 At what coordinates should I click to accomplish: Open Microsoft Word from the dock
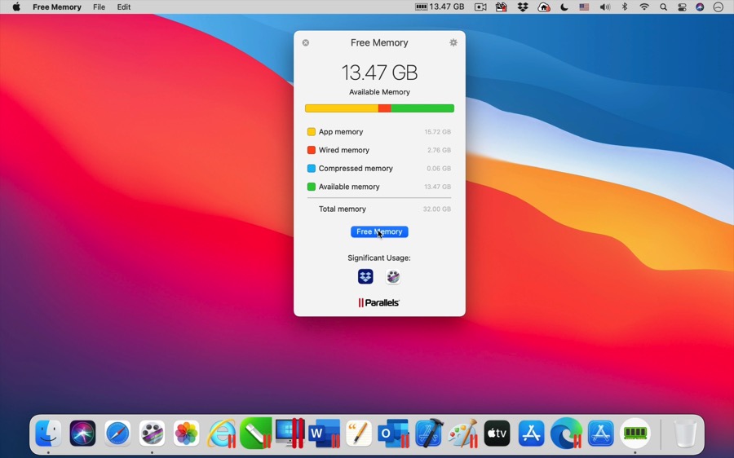(x=324, y=434)
